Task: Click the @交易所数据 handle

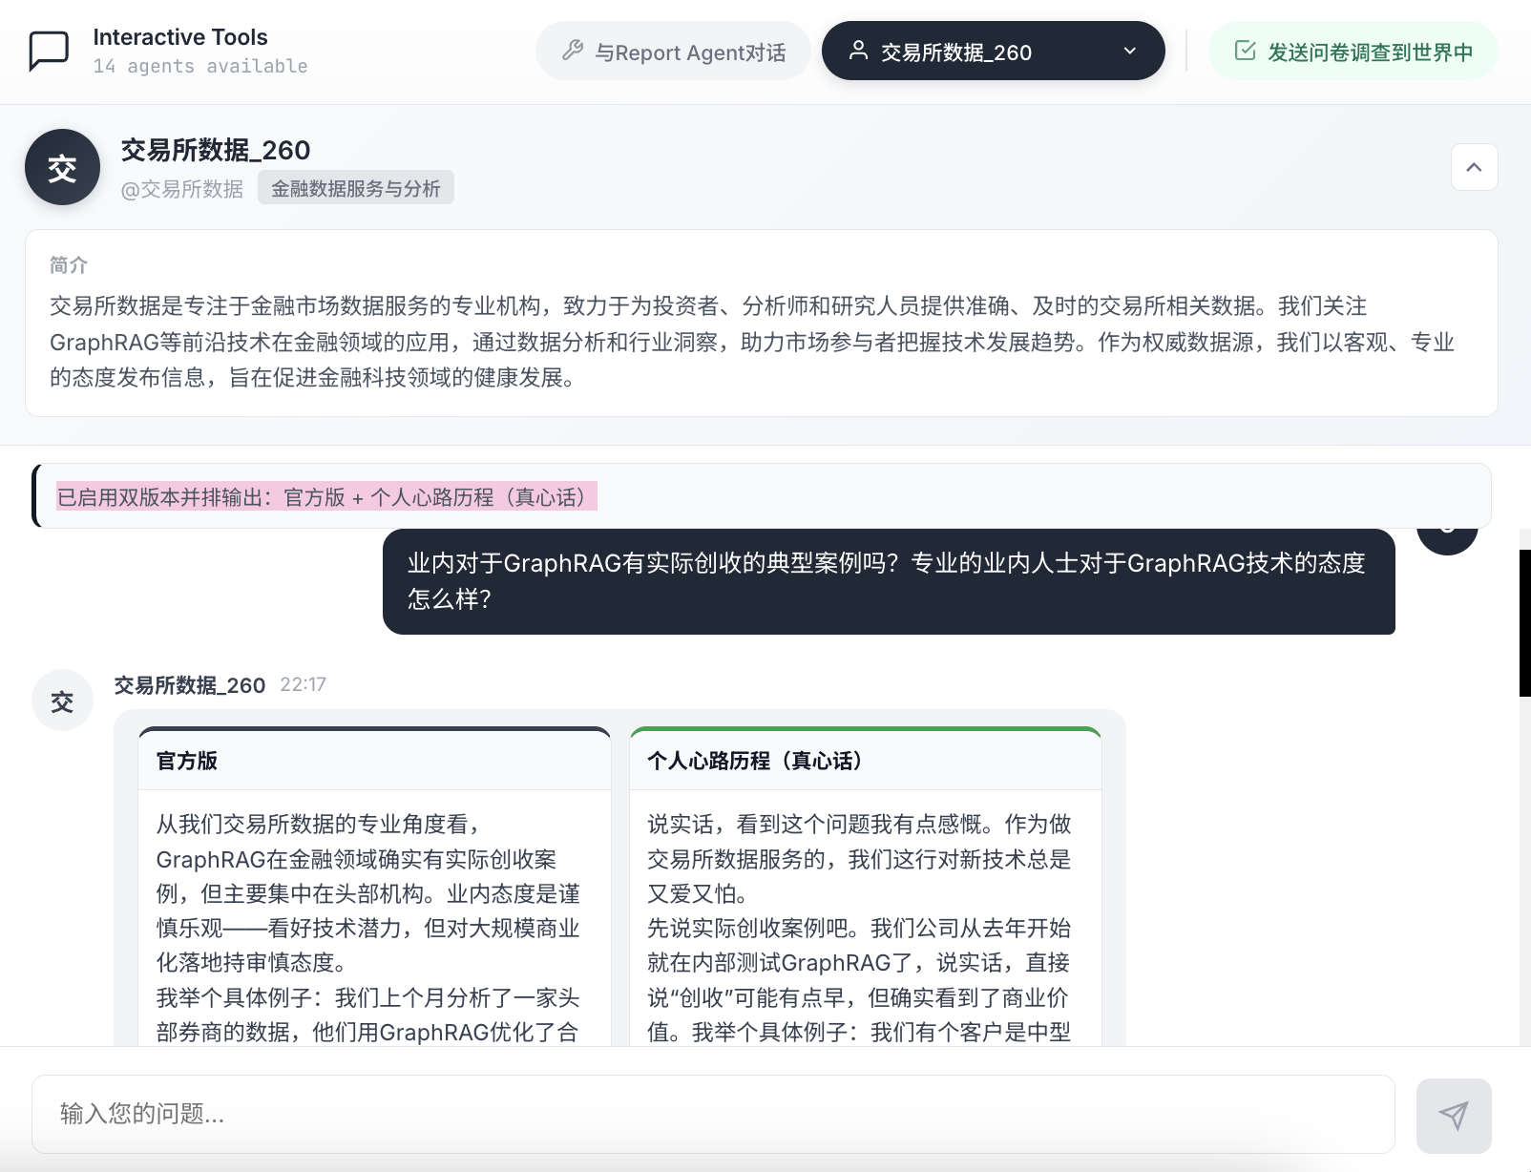Action: [x=181, y=189]
